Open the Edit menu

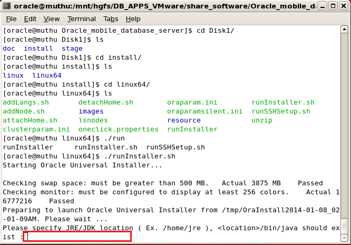[x=30, y=19]
